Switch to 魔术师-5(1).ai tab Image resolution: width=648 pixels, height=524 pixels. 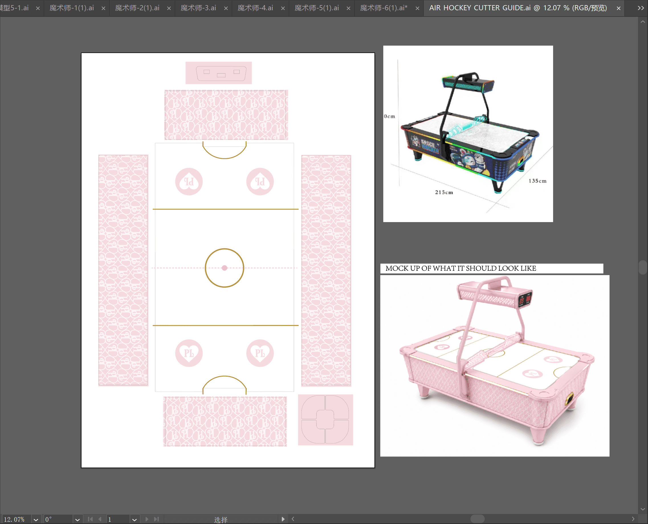pos(317,8)
